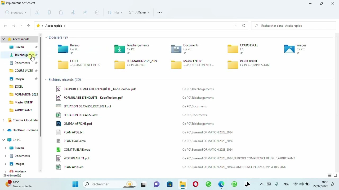
Task: Open the Nouveau dropdown button
Action: [x=16, y=12]
